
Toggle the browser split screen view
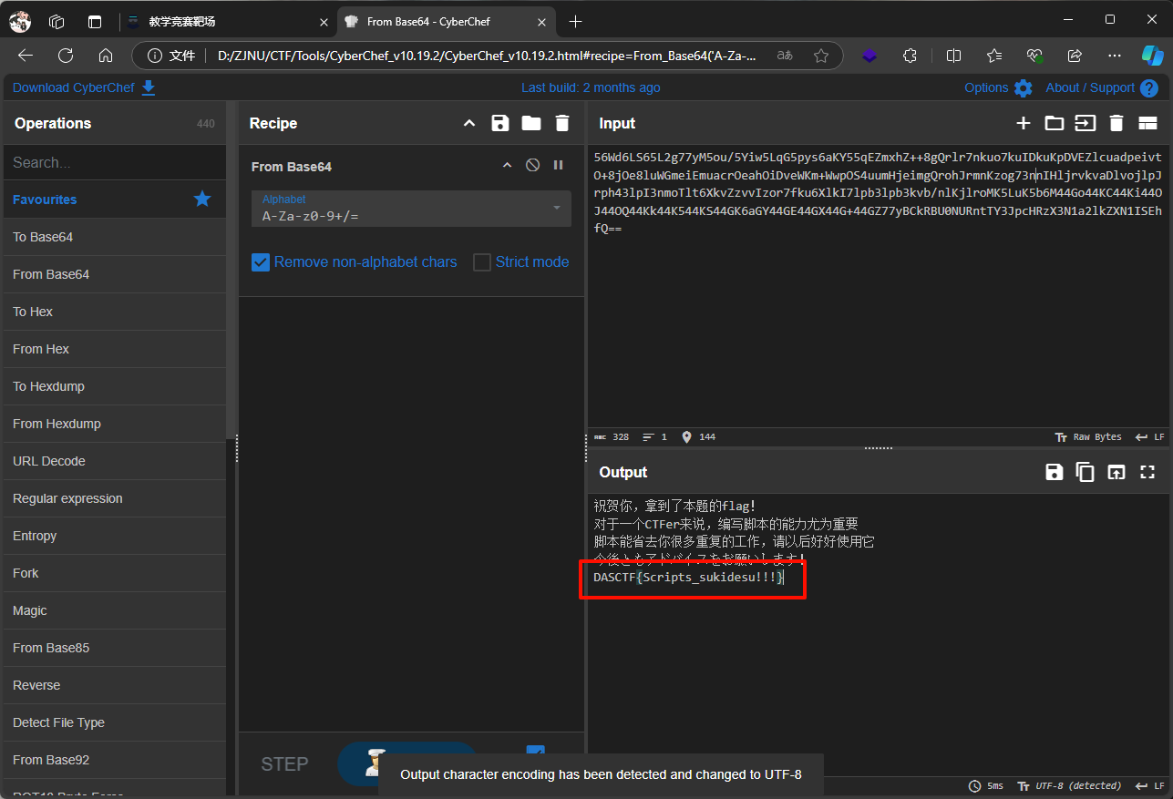(953, 56)
